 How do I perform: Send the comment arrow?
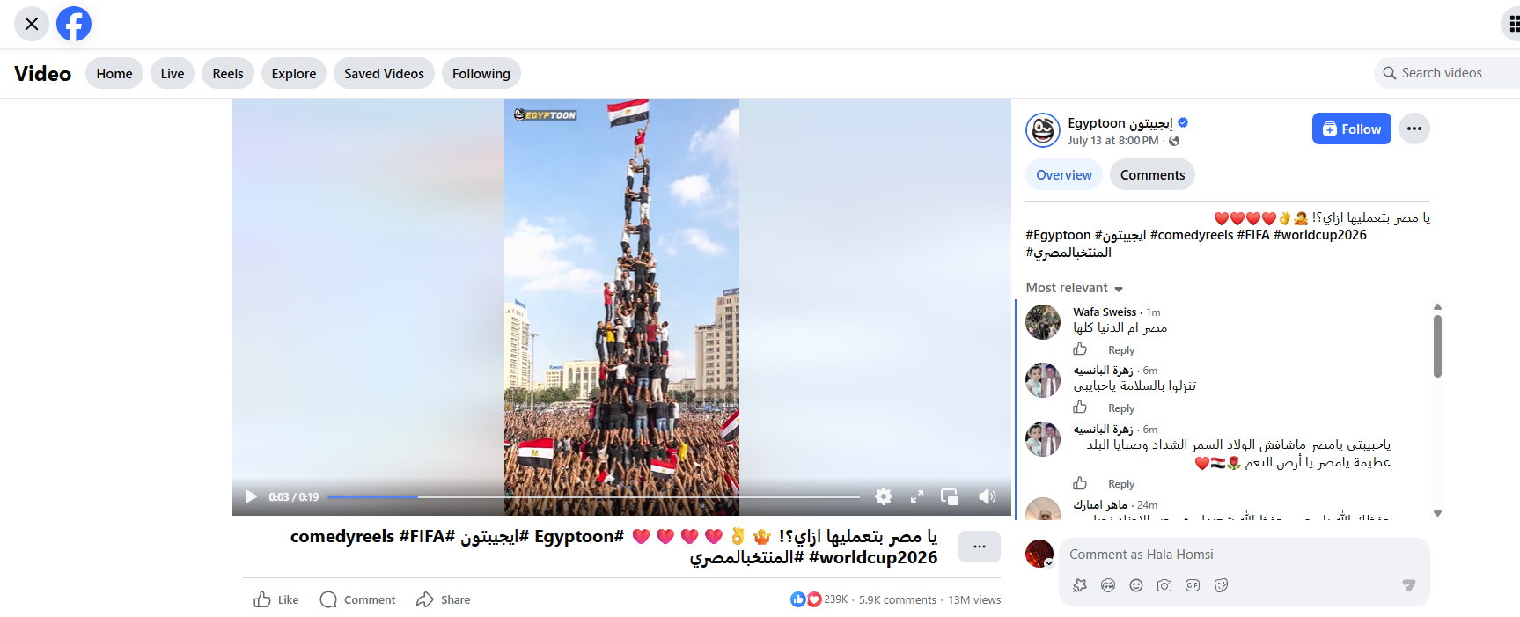click(x=1409, y=585)
